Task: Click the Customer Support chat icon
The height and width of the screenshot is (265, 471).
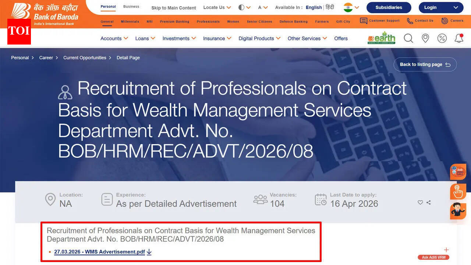Action: click(363, 21)
